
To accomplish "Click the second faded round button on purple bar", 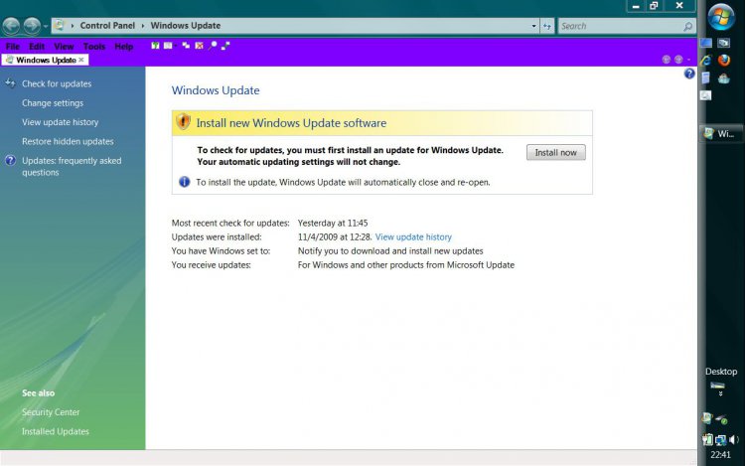I will 678,60.
